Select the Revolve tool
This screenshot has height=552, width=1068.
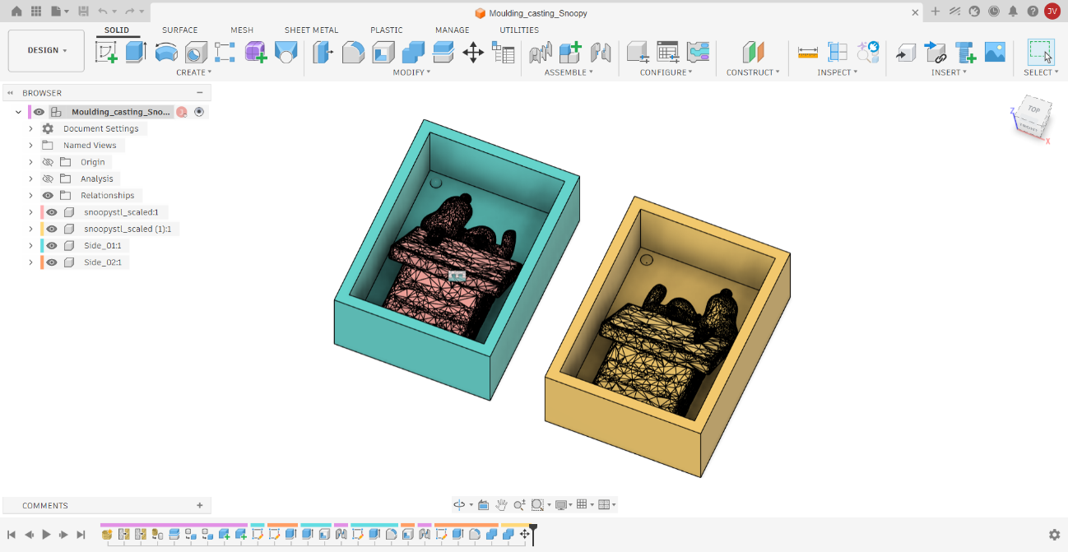pyautogui.click(x=166, y=53)
